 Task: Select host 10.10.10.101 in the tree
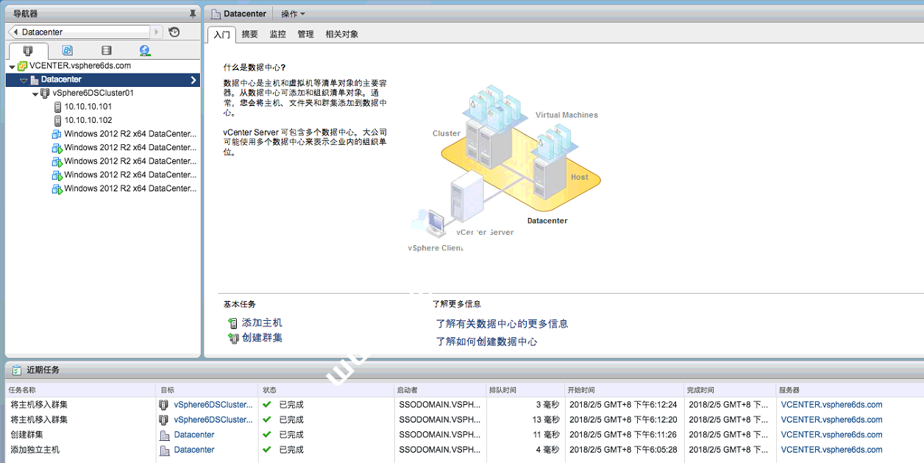pos(88,107)
